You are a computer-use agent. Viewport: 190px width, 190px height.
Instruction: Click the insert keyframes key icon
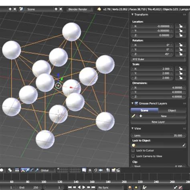coord(176,188)
